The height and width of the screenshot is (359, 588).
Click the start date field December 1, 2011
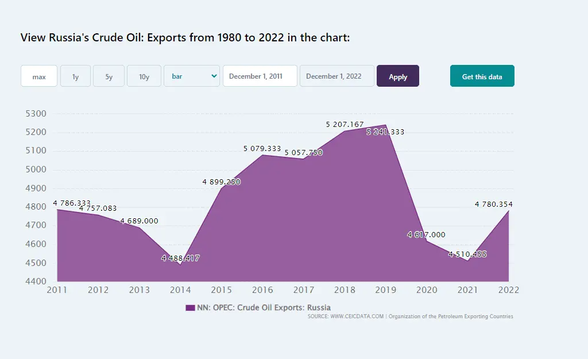pos(260,76)
